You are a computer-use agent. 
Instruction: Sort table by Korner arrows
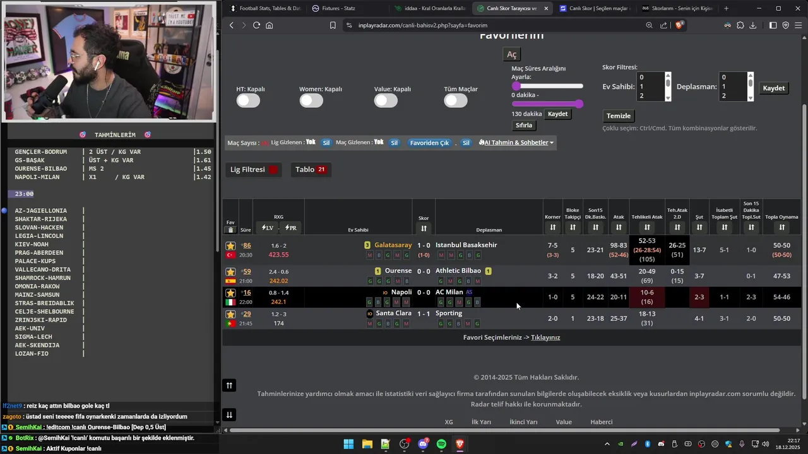[552, 227]
